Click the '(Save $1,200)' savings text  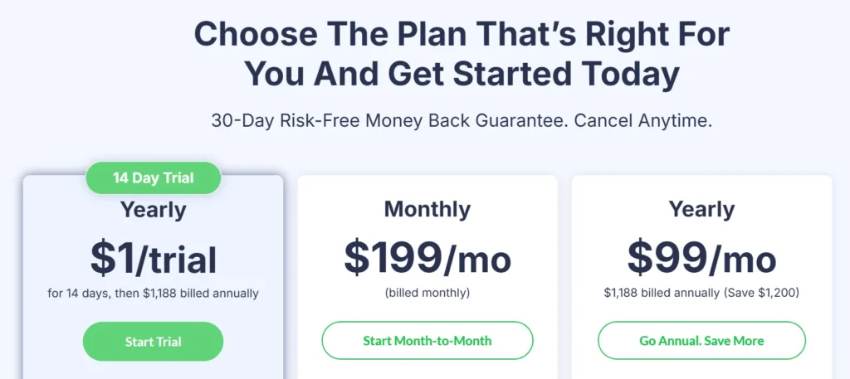(x=760, y=293)
